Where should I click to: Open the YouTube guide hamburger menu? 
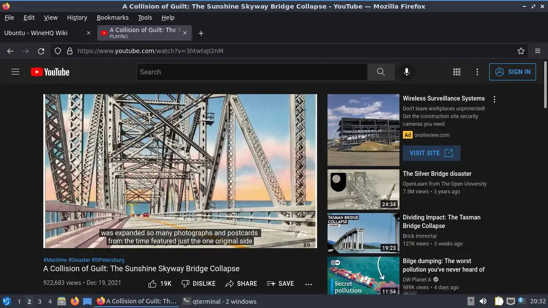(15, 72)
